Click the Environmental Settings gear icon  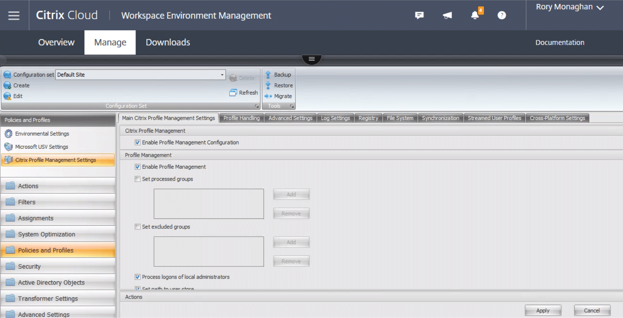8,133
